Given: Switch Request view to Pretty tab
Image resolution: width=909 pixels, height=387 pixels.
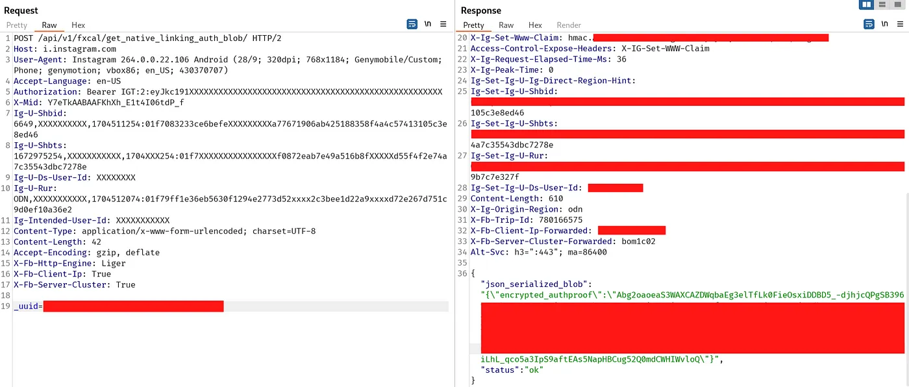Looking at the screenshot, I should pos(17,25).
